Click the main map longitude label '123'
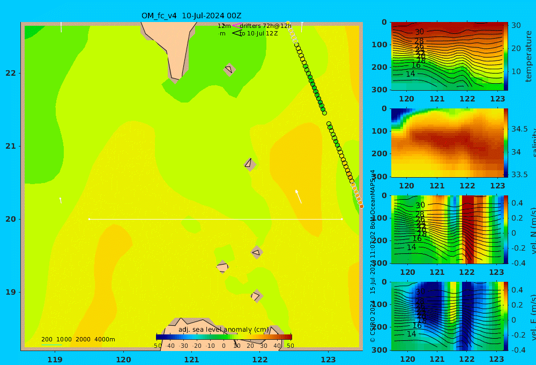The width and height of the screenshot is (536, 365). [x=329, y=360]
